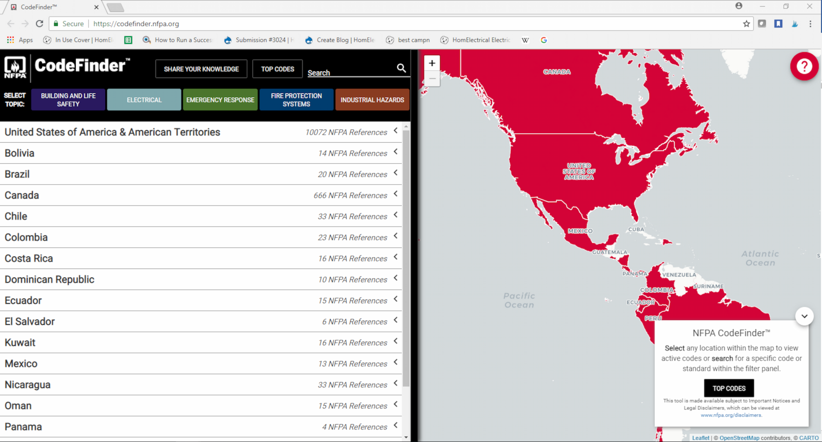Viewport: 822px width, 442px height.
Task: Click Canada on the map
Action: point(557,72)
